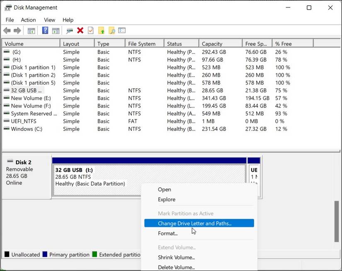
Task: Click the Forward arrow in the toolbar
Action: [x=17, y=31]
